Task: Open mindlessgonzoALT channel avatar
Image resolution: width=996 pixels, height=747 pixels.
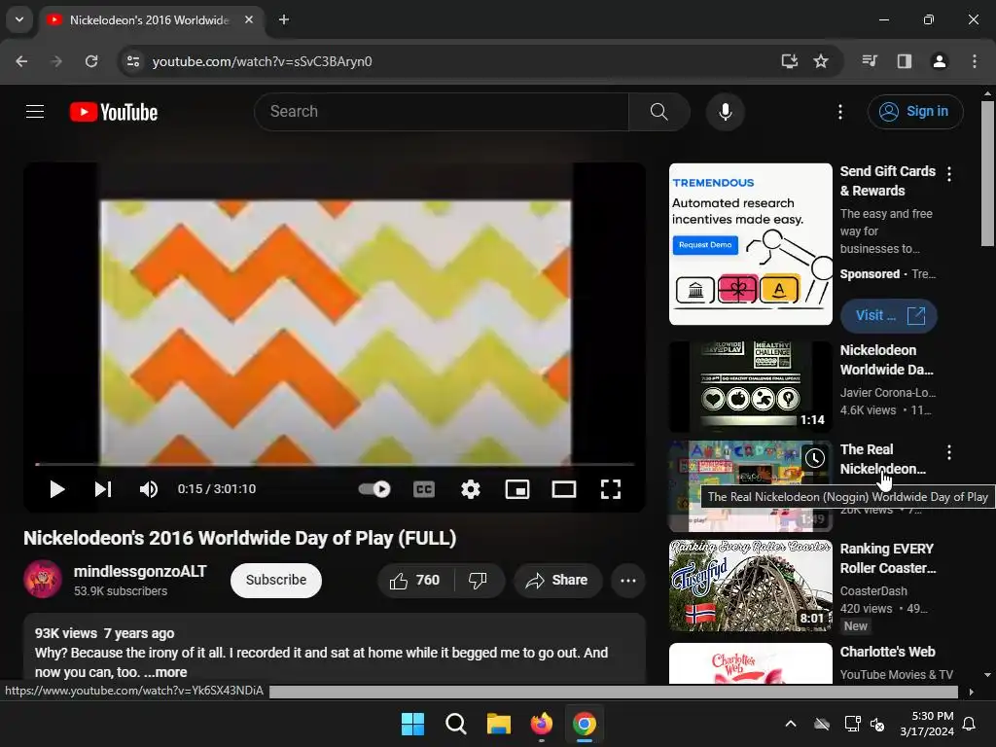Action: [x=43, y=580]
